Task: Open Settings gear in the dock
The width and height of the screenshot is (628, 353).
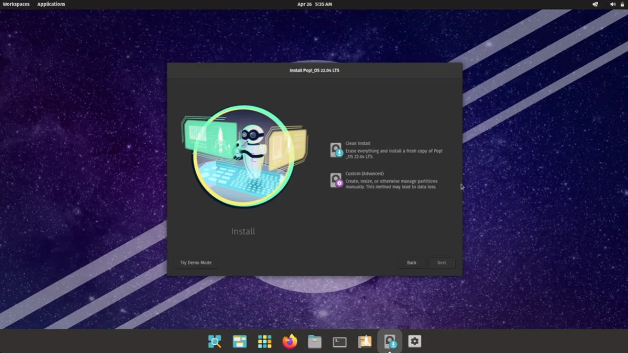Action: point(415,342)
